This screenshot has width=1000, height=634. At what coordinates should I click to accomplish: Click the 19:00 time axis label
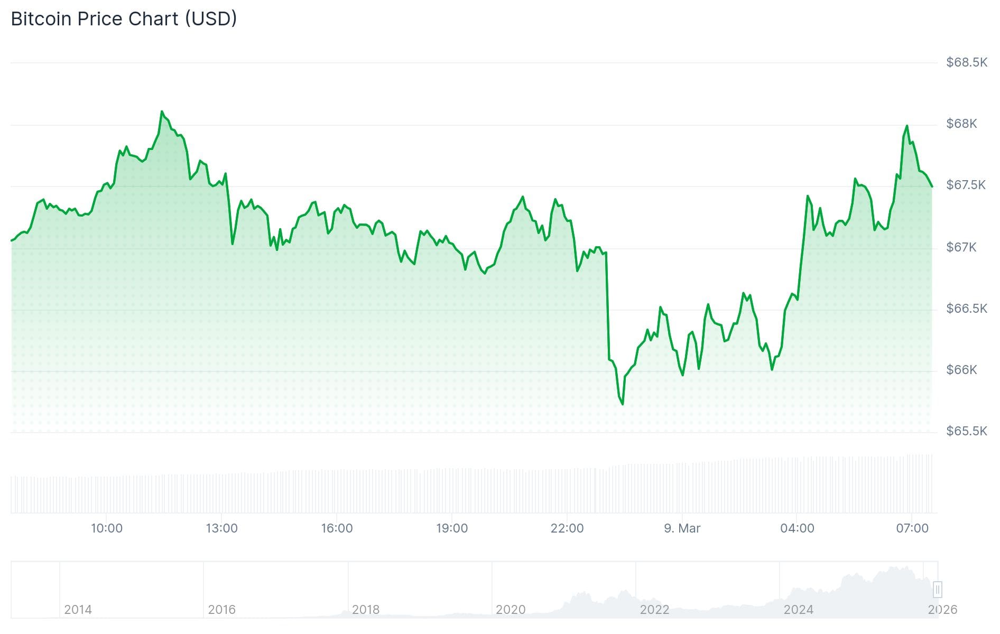pos(452,528)
